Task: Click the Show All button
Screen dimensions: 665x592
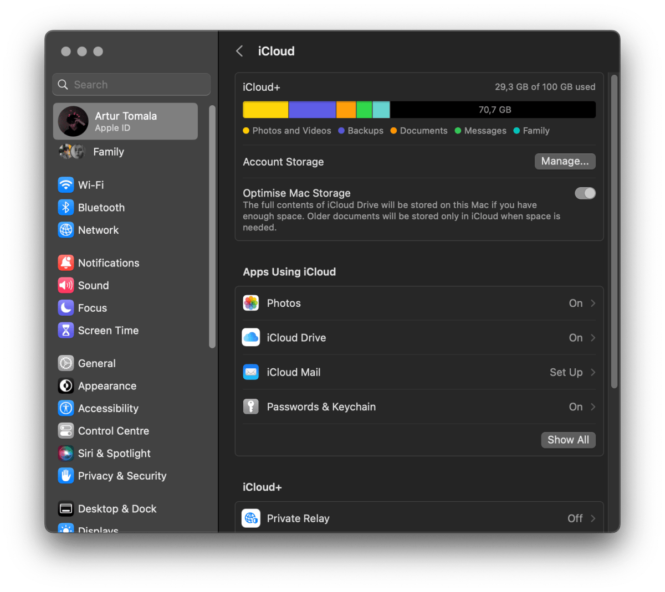Action: click(569, 440)
